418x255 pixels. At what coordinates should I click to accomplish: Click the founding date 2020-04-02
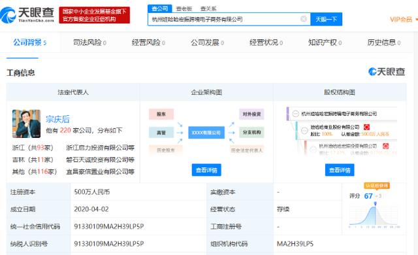91,209
